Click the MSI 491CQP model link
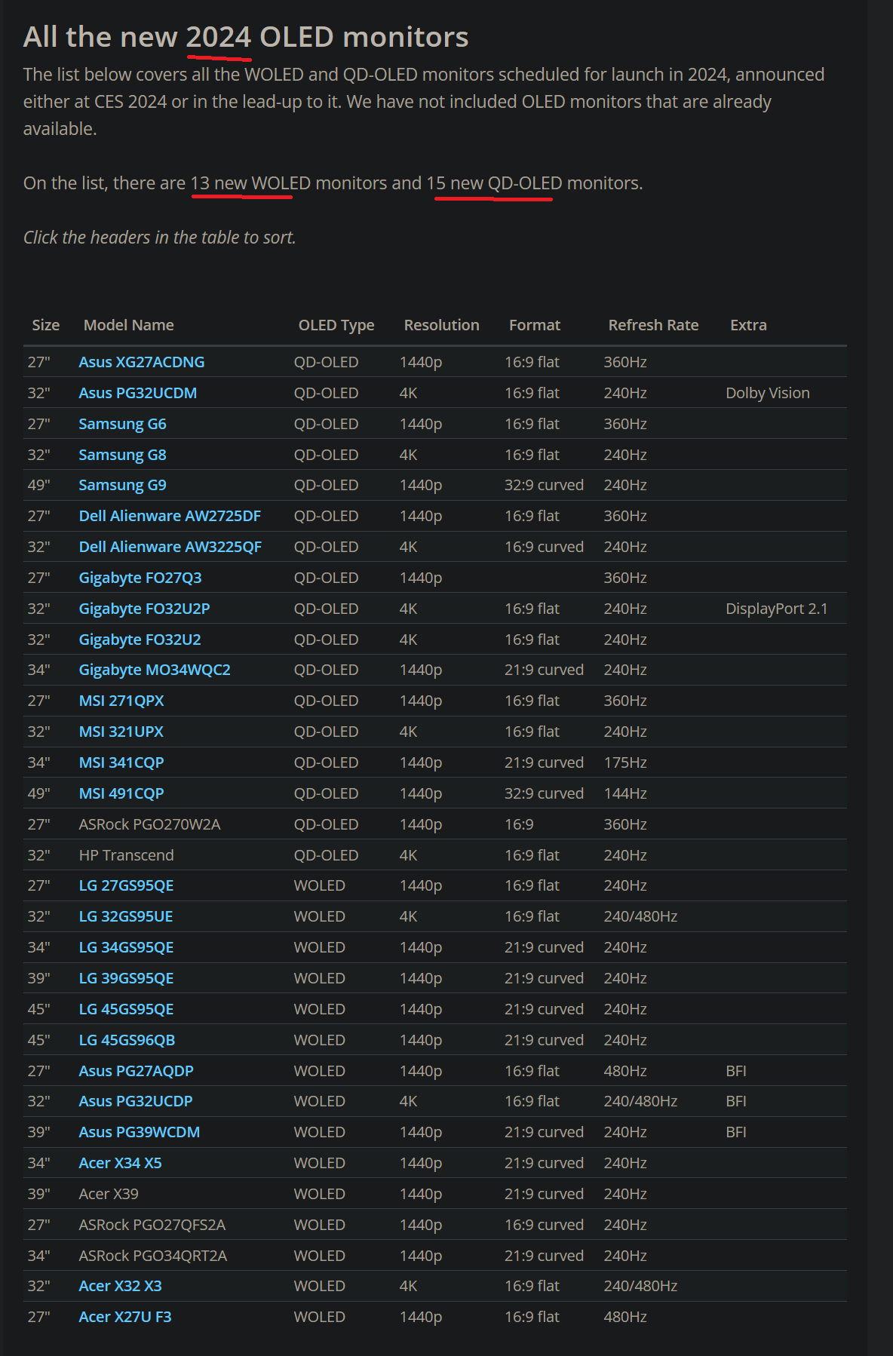The width and height of the screenshot is (893, 1356). coord(121,793)
